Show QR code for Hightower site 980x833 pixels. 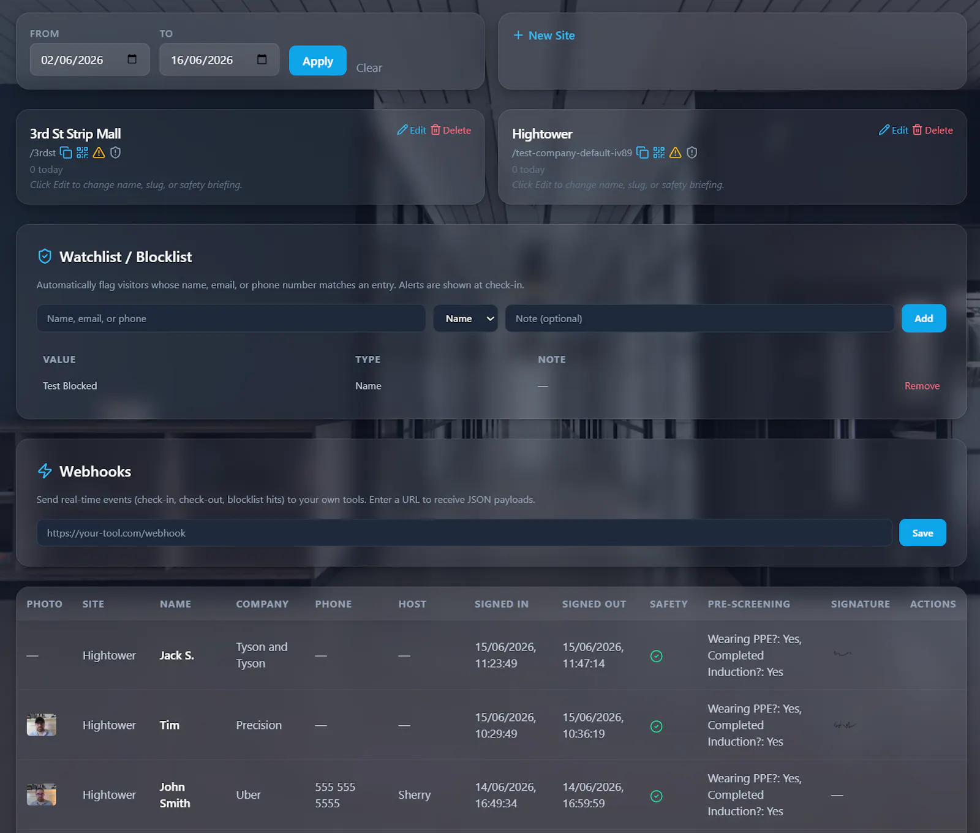[658, 153]
